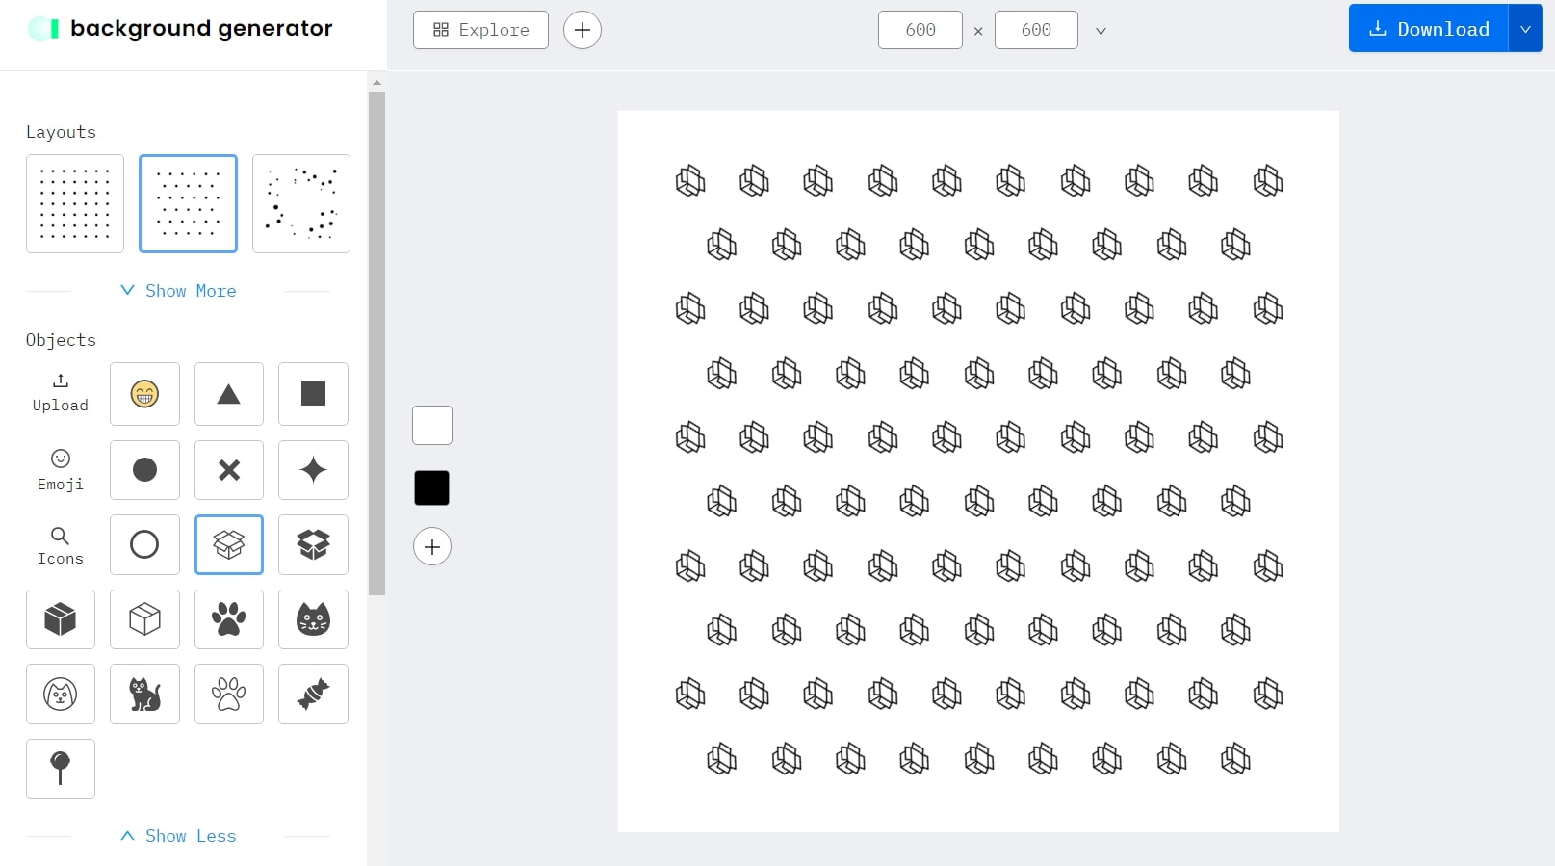Select the four-point star object
Viewport: 1555px width, 866px height.
[x=313, y=470]
